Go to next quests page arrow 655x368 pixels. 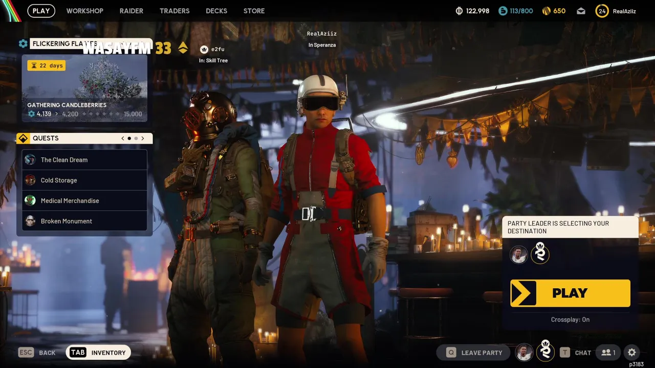[x=143, y=139]
